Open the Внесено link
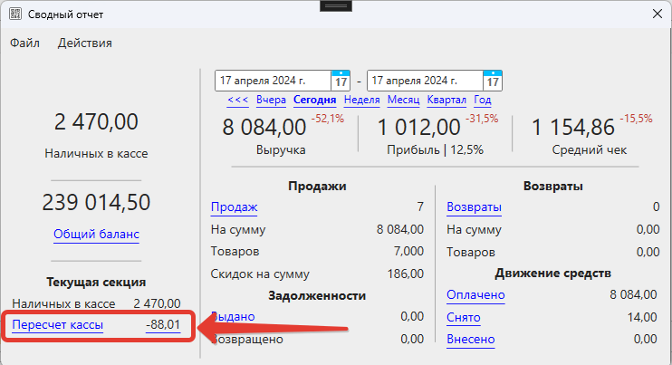This screenshot has height=365, width=672. 471,340
